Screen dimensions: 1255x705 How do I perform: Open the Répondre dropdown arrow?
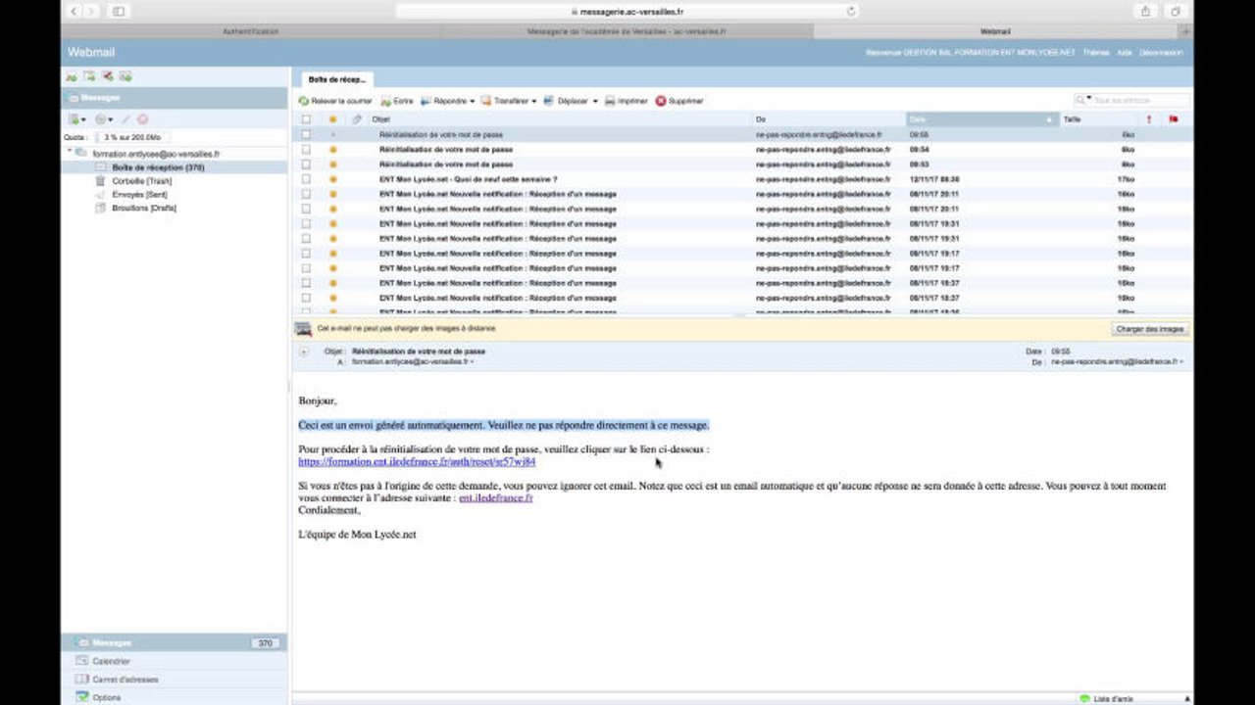coord(472,101)
